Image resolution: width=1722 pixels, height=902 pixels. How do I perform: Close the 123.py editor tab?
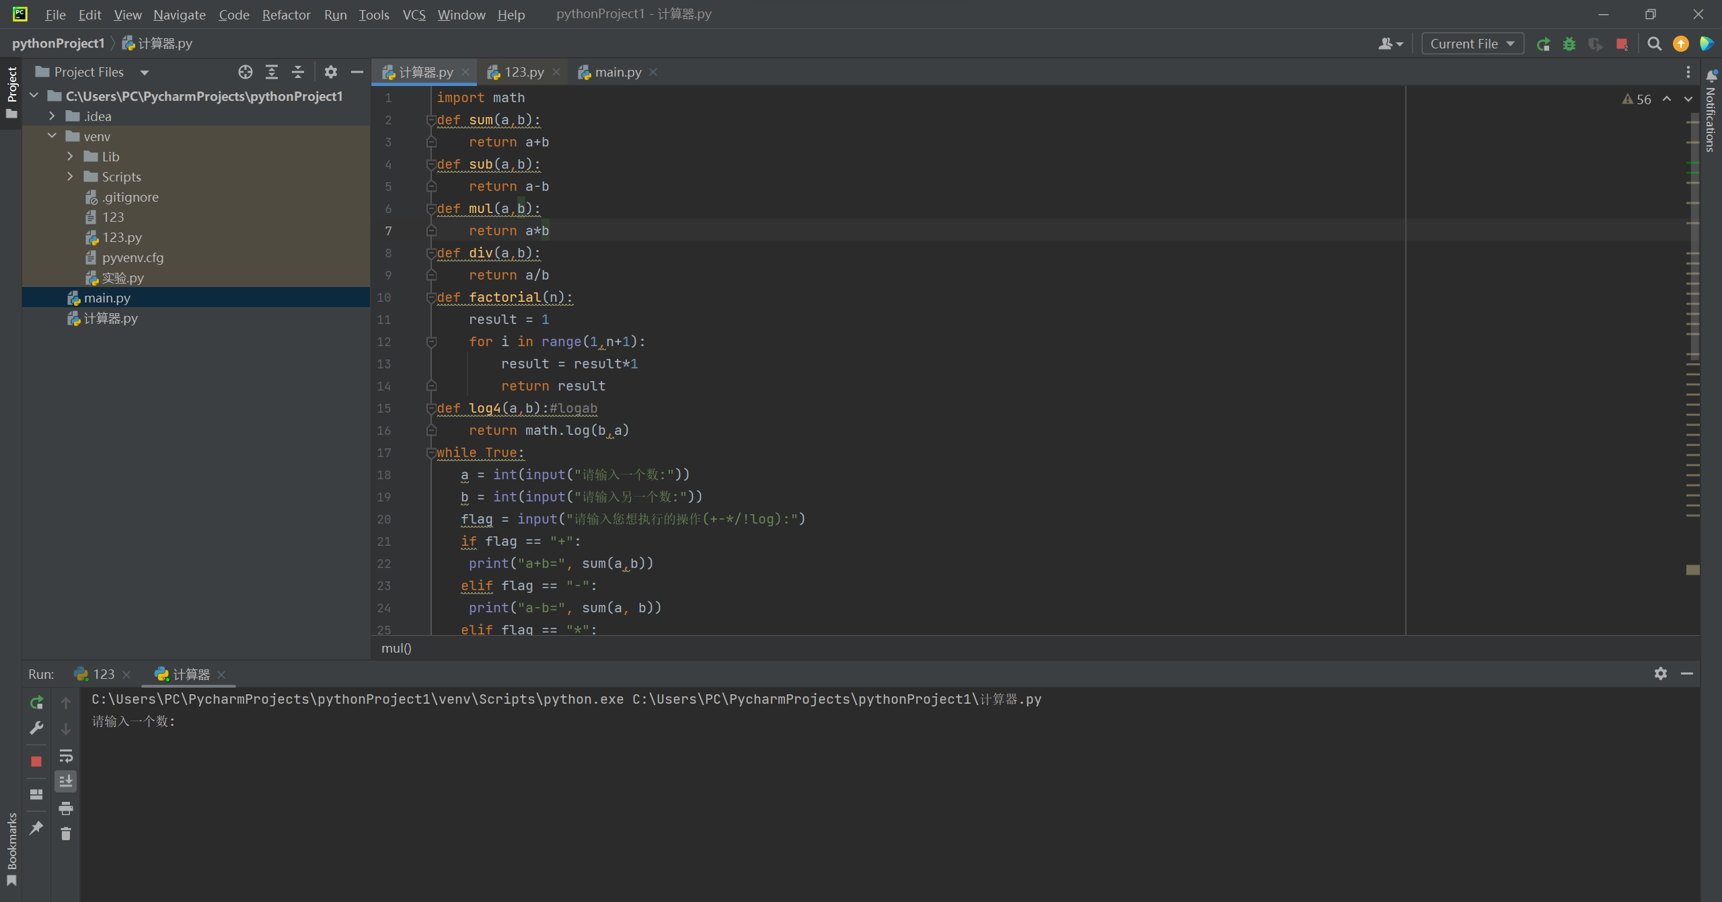pyautogui.click(x=556, y=72)
